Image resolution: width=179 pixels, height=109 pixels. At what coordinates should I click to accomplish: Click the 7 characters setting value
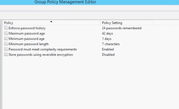(x=111, y=44)
